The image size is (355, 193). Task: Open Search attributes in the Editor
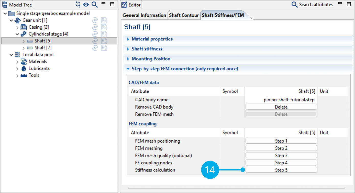312,5
